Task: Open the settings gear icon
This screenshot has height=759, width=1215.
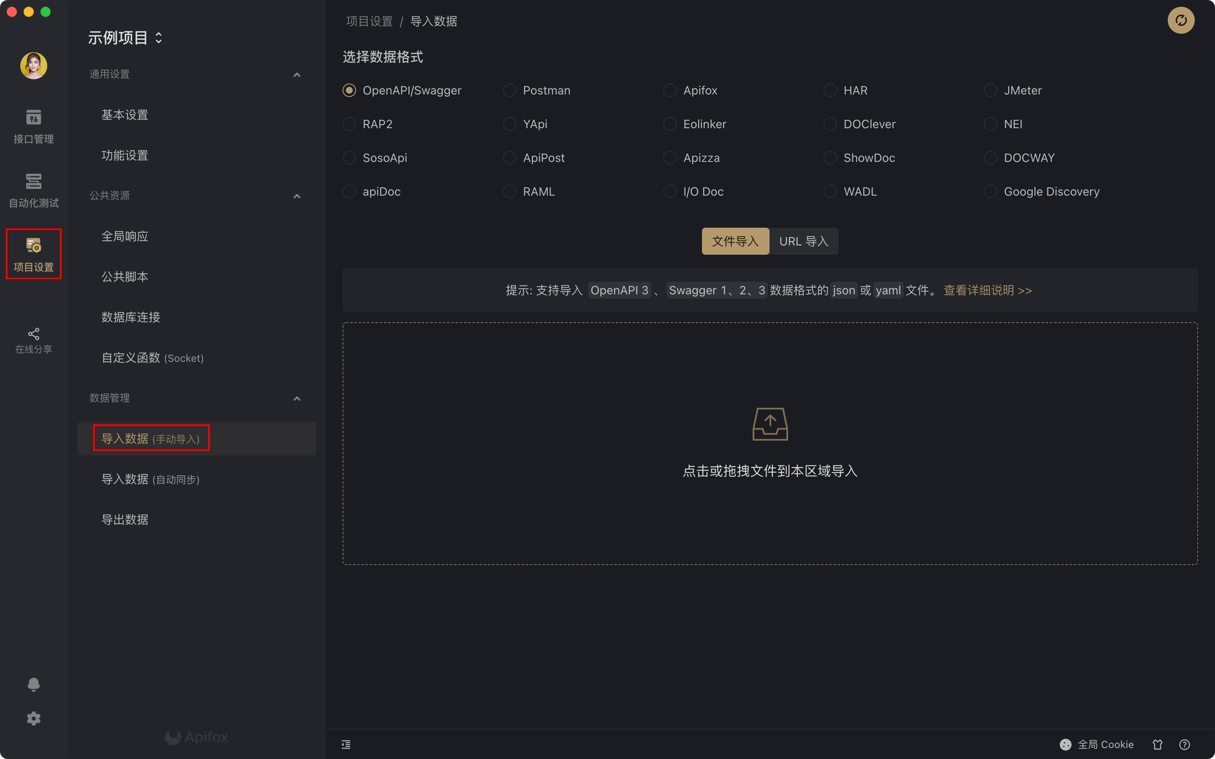Action: (33, 719)
